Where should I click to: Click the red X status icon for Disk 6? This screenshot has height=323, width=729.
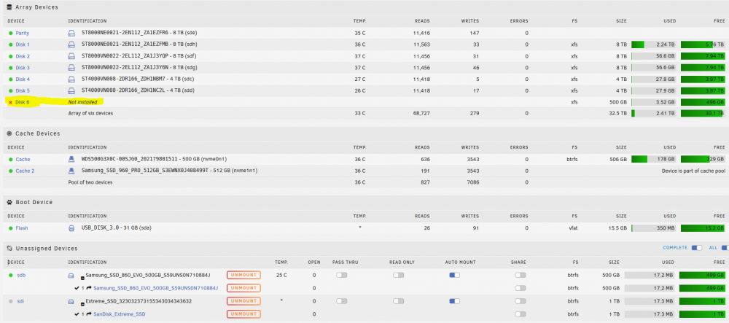10,102
